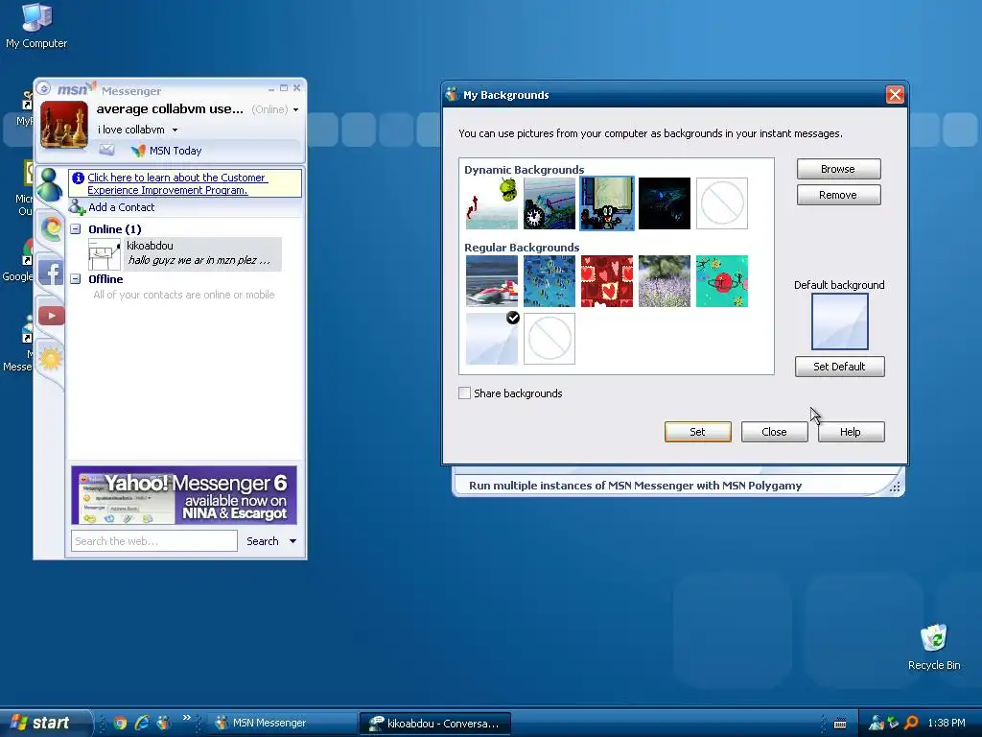Switch to kikoabdou conversation taskbar button

coord(435,724)
